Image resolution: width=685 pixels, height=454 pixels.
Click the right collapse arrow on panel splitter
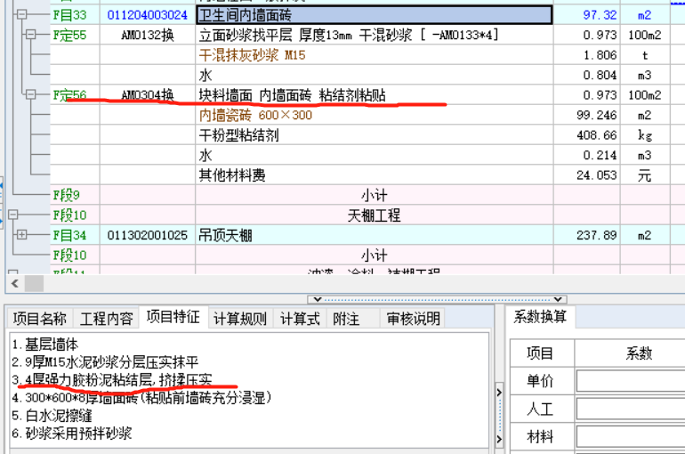click(558, 300)
